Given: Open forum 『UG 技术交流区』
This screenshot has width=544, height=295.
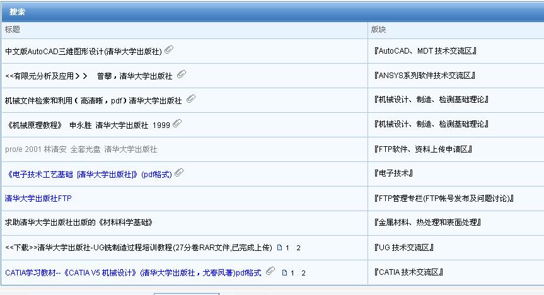Looking at the screenshot, I should point(404,248).
